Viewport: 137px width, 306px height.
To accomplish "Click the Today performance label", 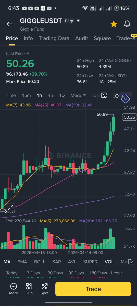I will click(x=12, y=273).
